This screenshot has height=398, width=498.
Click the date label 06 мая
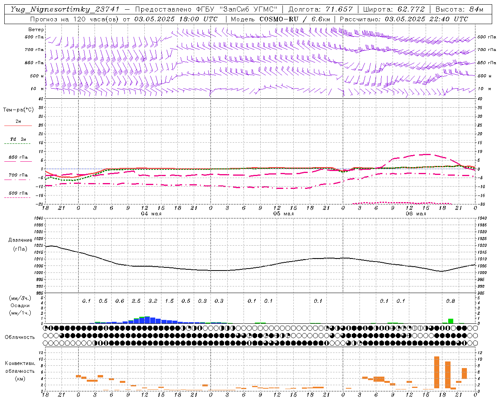[x=416, y=214]
